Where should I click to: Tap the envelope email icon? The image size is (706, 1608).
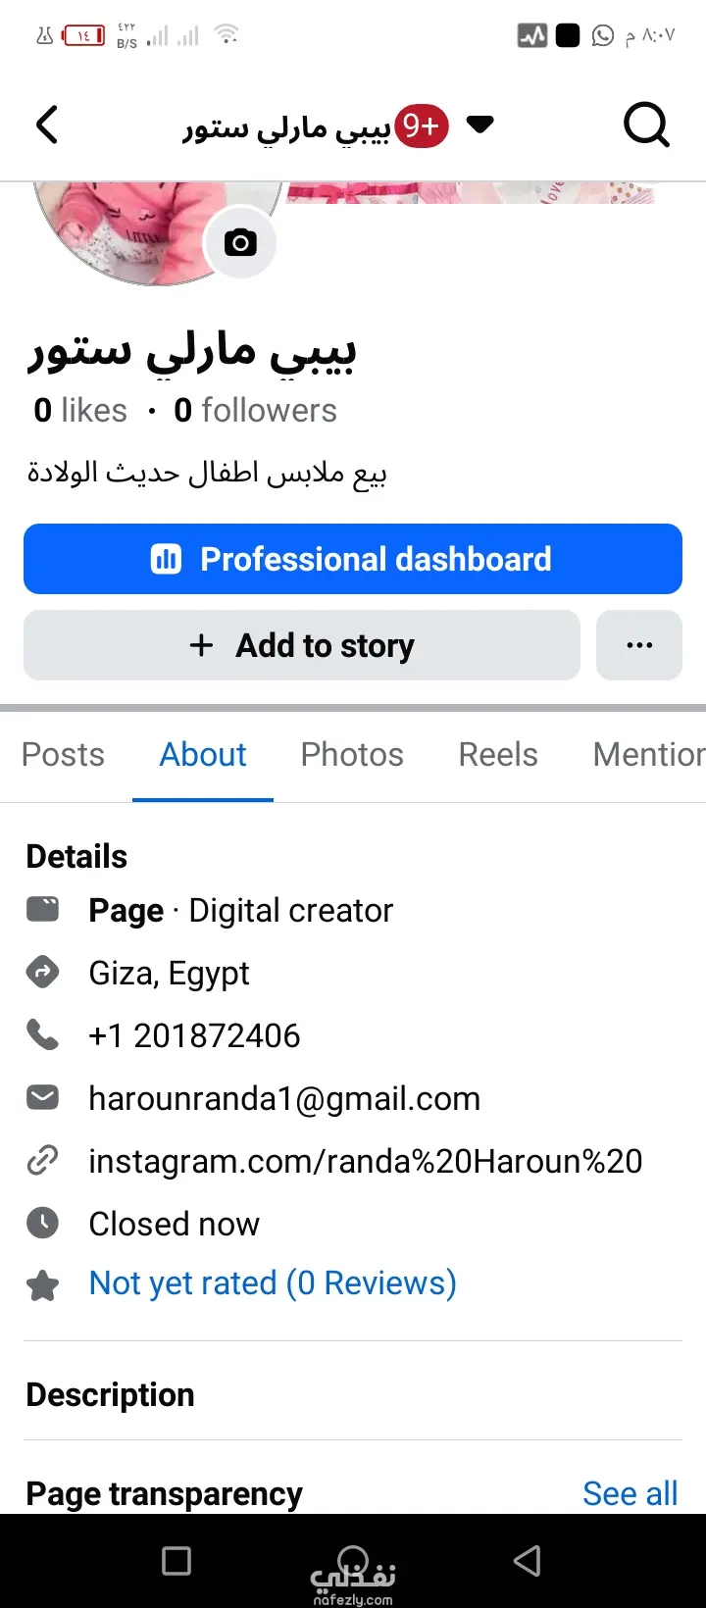42,1097
